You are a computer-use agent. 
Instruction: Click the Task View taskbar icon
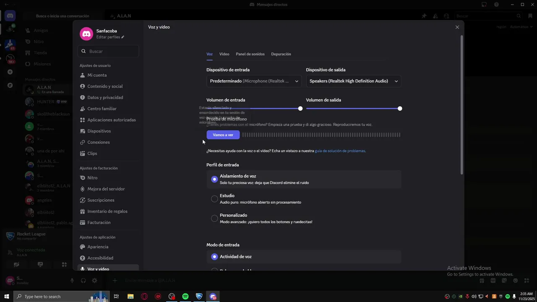(x=116, y=297)
